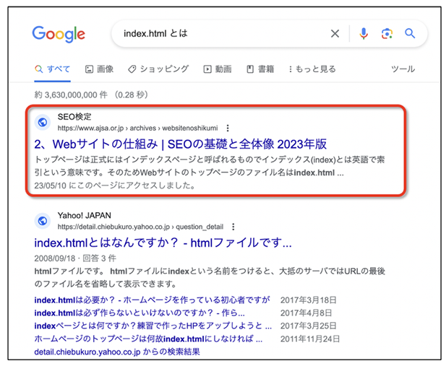
Task: Click inside the search box text
Action: click(155, 33)
